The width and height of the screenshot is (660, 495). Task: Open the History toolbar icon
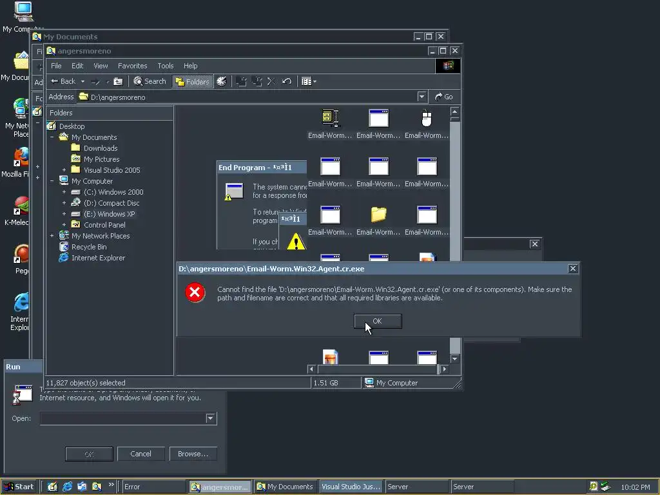[x=222, y=81]
